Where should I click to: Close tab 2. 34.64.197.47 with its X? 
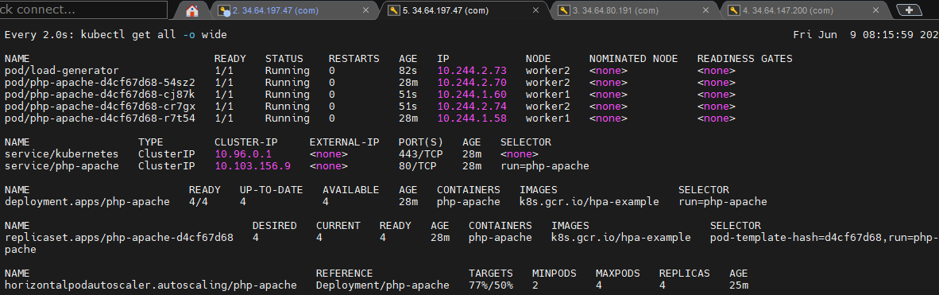tap(366, 10)
